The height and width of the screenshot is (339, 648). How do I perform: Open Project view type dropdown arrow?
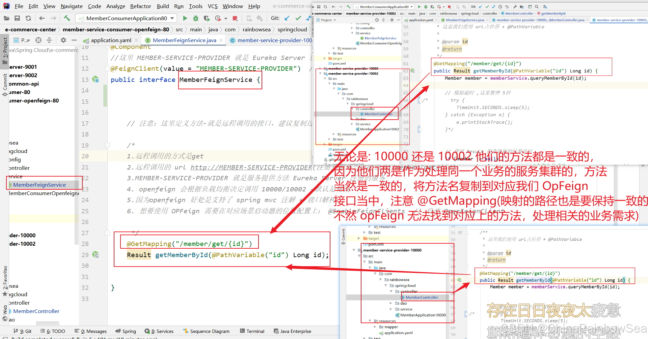click(29, 40)
